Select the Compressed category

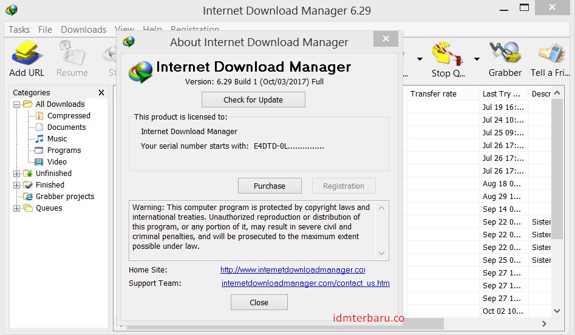pos(69,116)
